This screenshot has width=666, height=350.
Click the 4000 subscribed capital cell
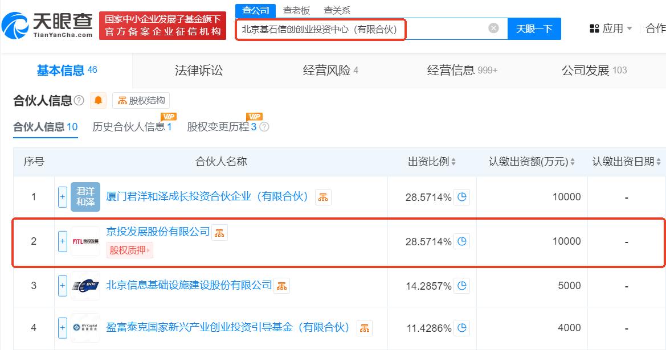569,328
